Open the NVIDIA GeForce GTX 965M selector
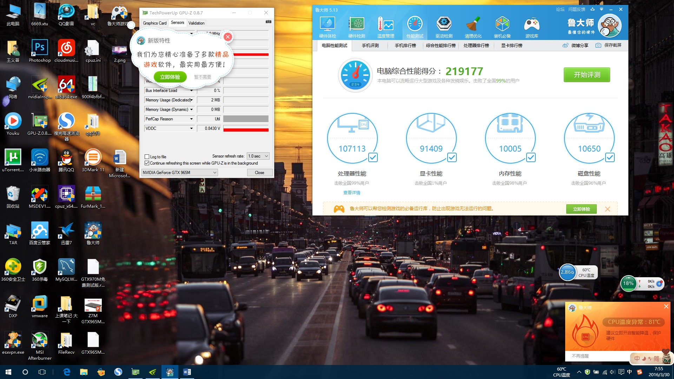This screenshot has height=379, width=674. (x=179, y=173)
